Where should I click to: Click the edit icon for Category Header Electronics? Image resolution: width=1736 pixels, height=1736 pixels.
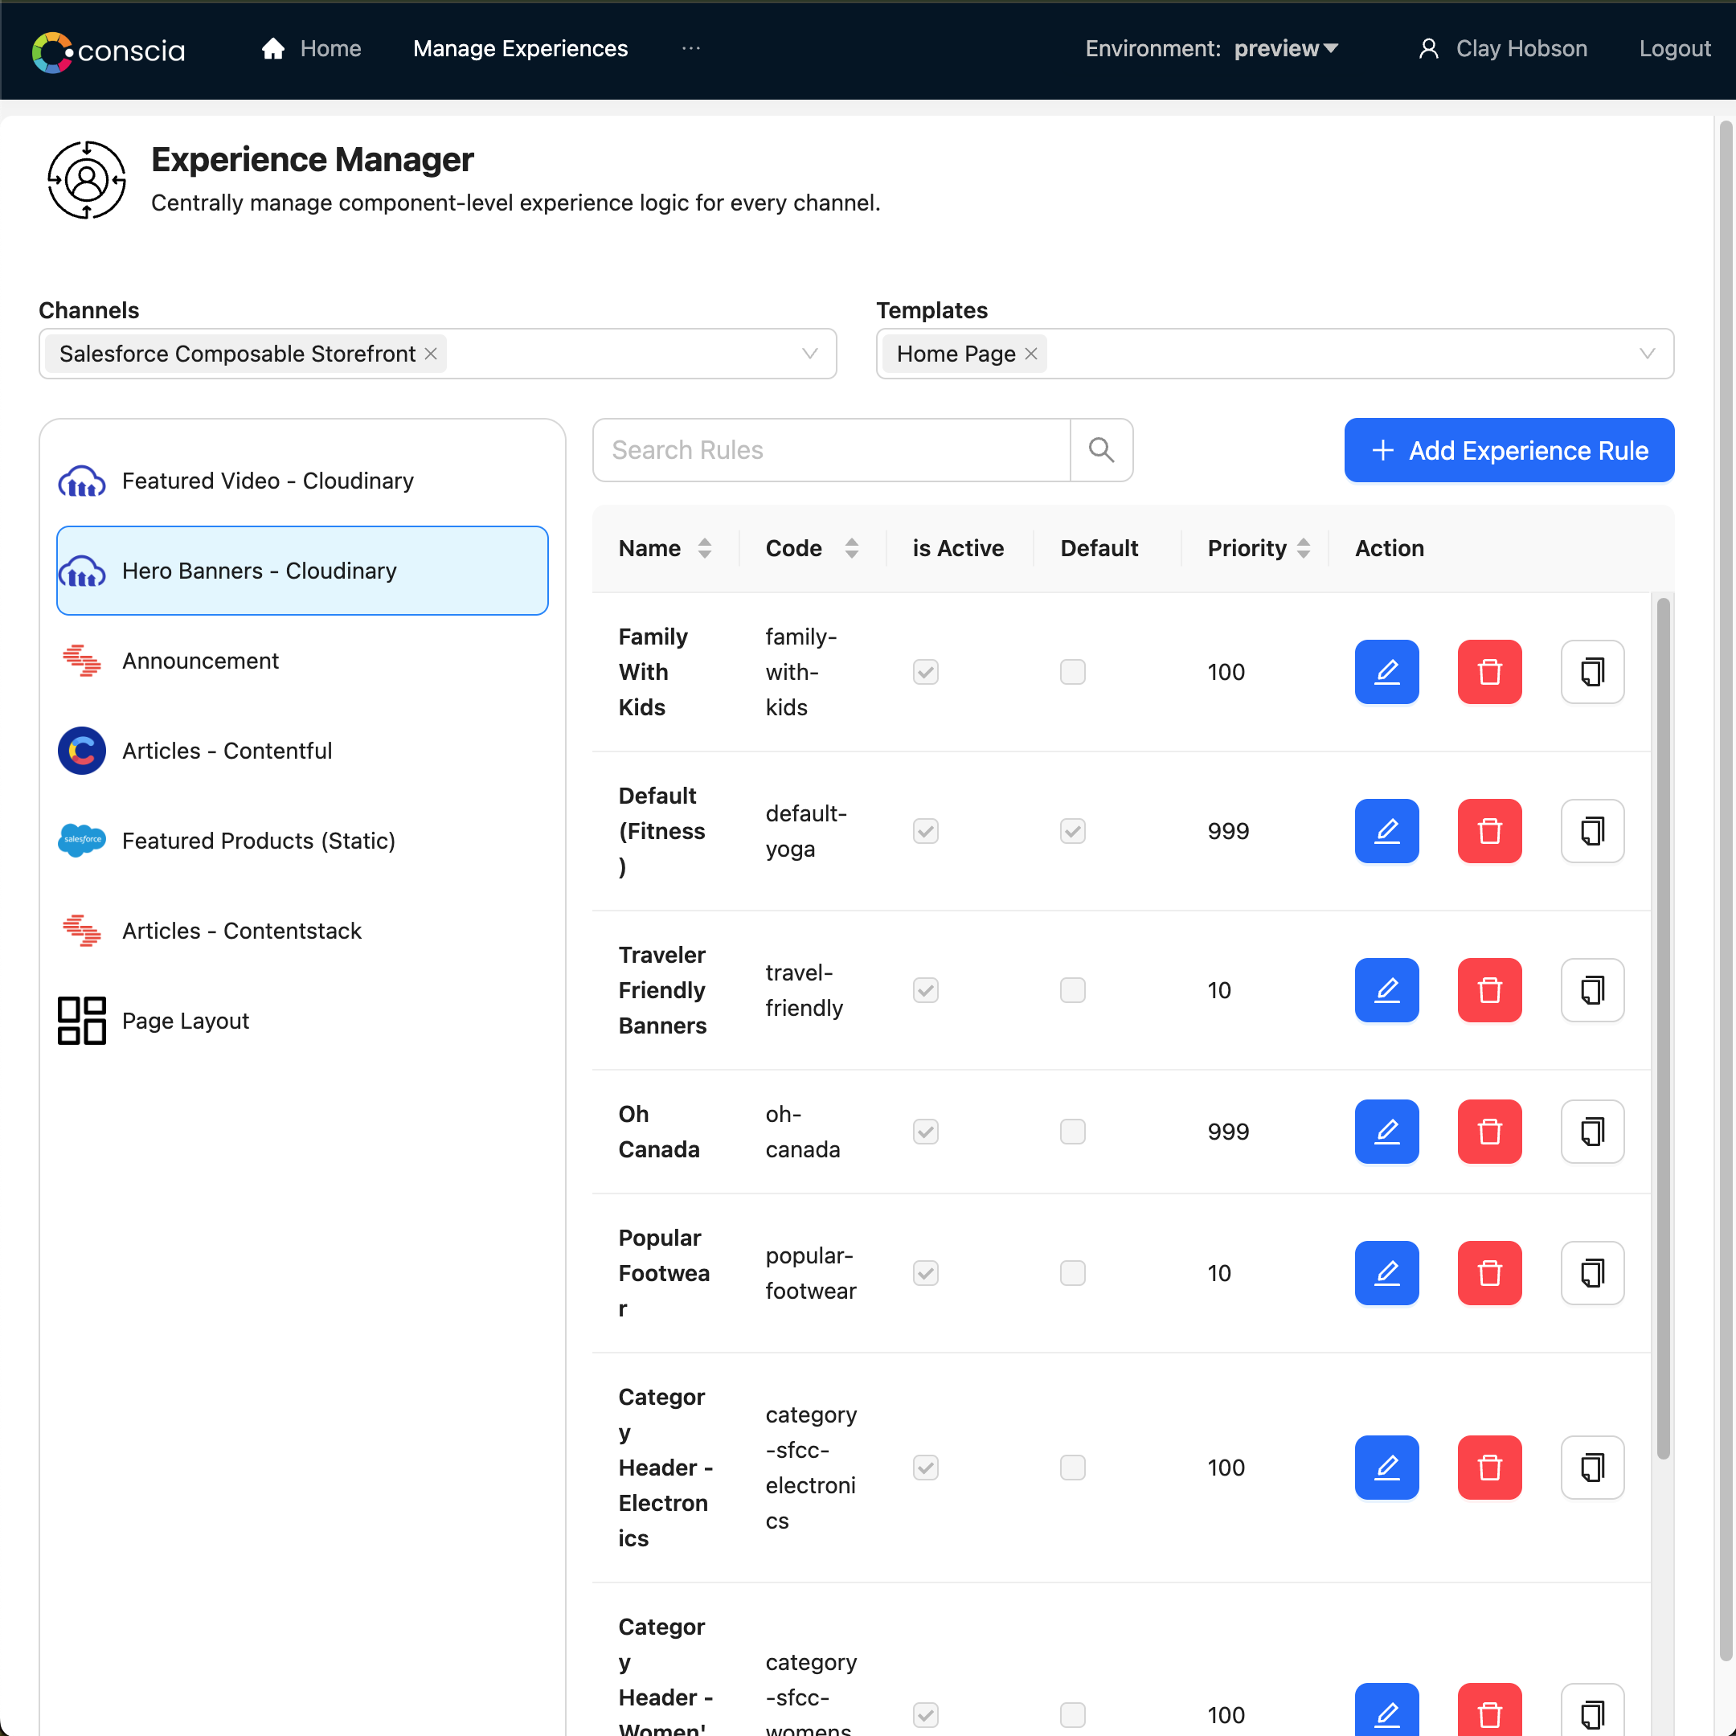pyautogui.click(x=1386, y=1466)
